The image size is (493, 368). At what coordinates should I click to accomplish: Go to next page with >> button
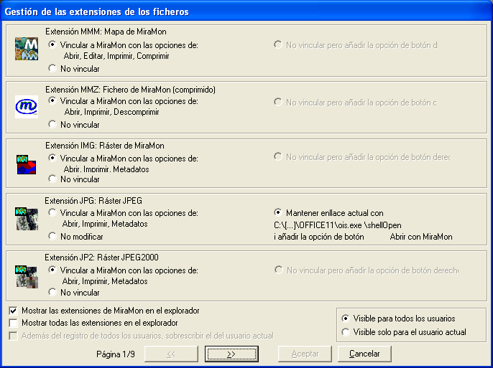(x=231, y=354)
